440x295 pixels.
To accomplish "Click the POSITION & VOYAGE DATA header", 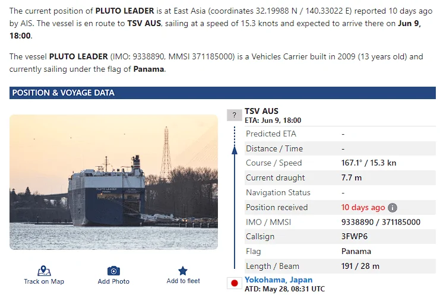I will click(223, 93).
